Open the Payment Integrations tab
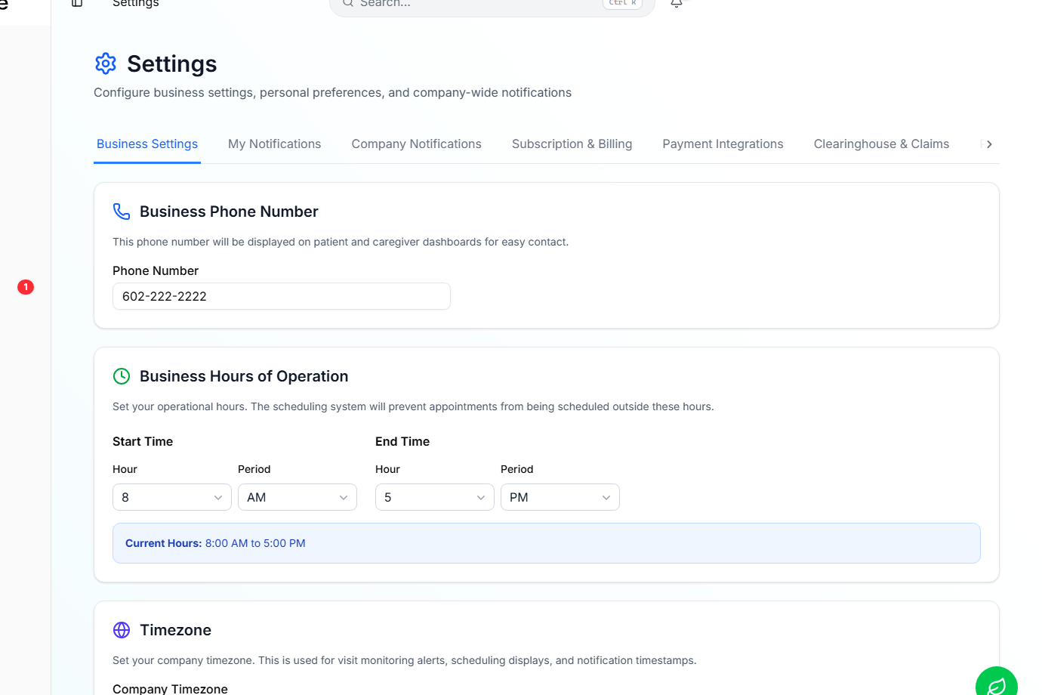 (723, 144)
